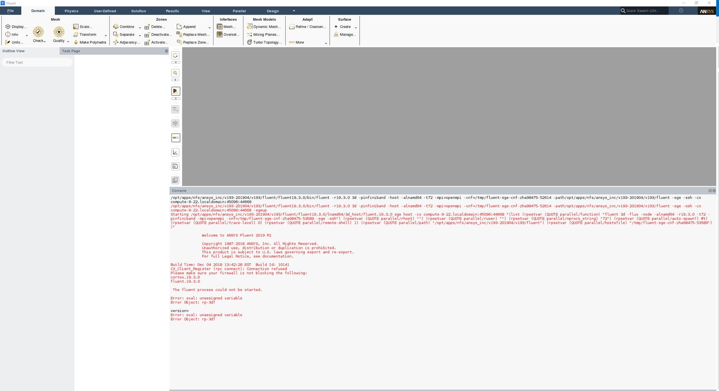Expand the Info dropdown arrow
Screen dimensions: 719x391
[27, 35]
